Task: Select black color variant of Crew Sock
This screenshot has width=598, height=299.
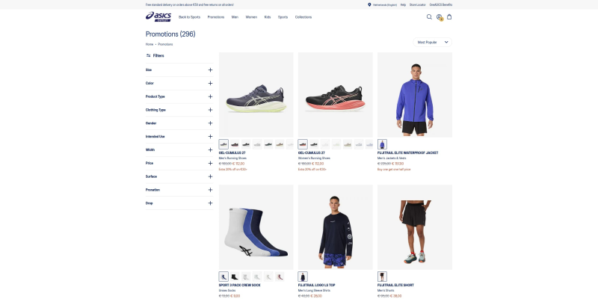Action: (235, 277)
